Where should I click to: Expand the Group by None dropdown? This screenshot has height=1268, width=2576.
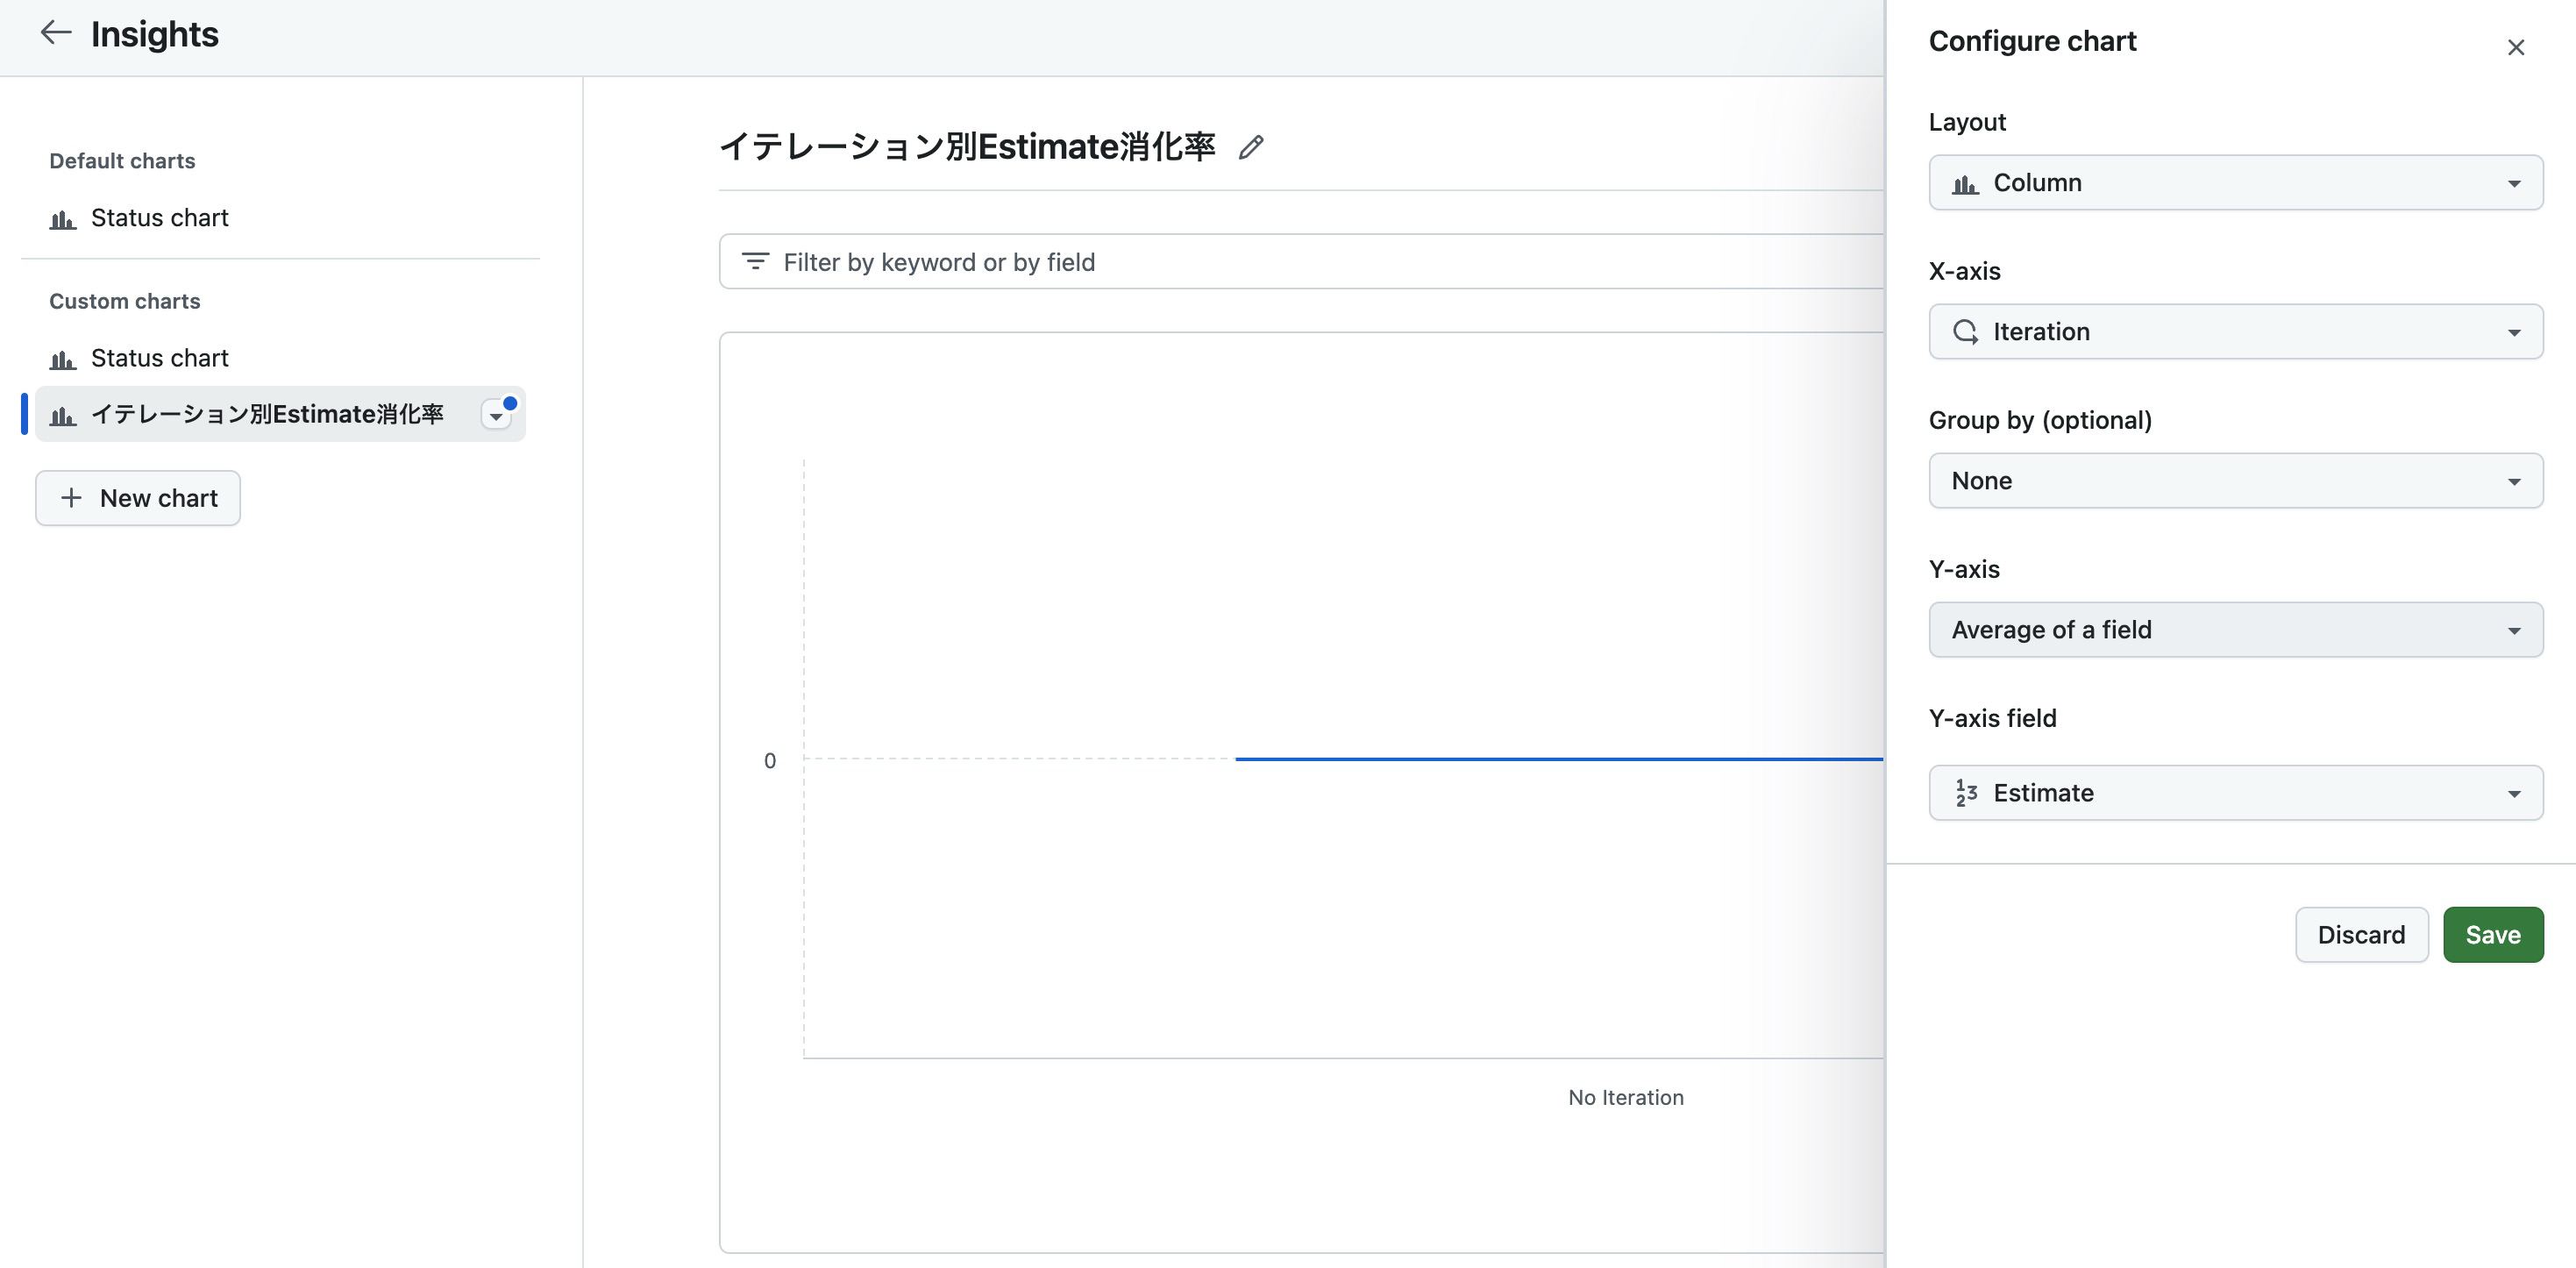pyautogui.click(x=2235, y=481)
